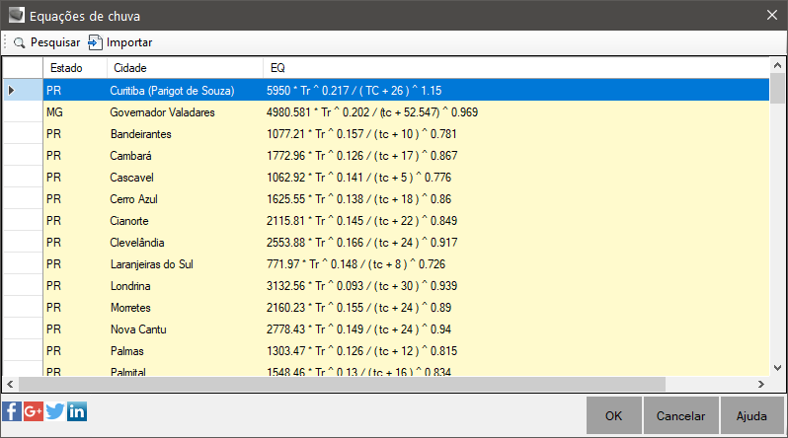Image resolution: width=788 pixels, height=438 pixels.
Task: Select the Palmas city cell
Action: 185,350
